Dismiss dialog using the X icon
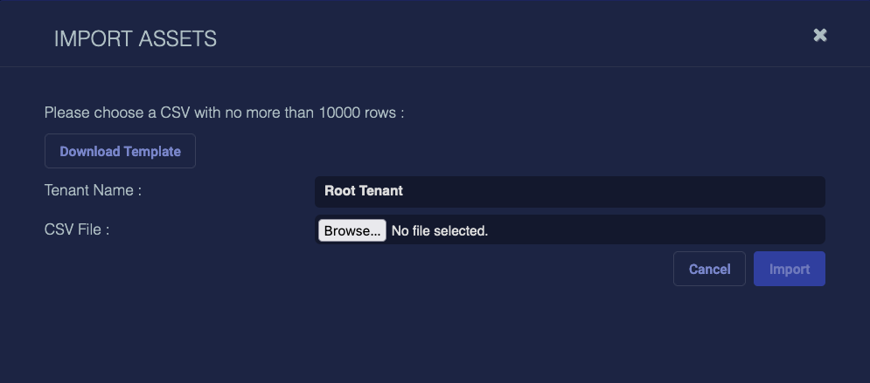Image resolution: width=870 pixels, height=383 pixels. (x=819, y=35)
